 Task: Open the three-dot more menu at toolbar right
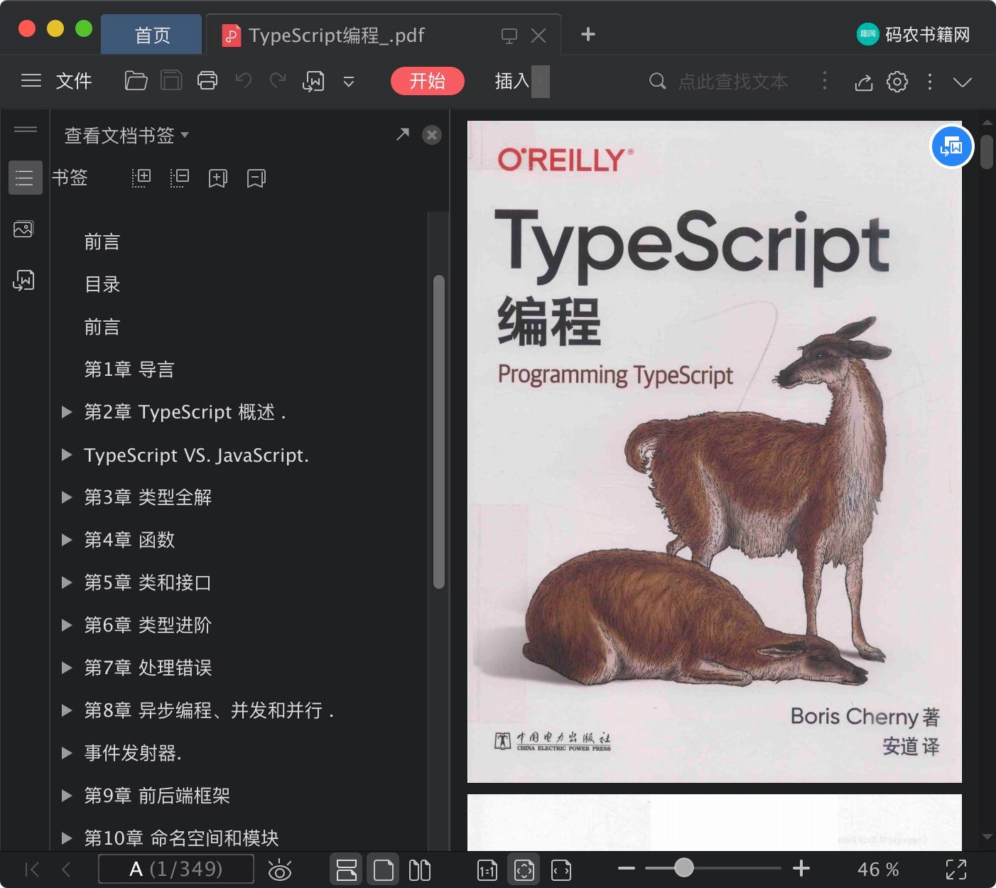(x=930, y=82)
